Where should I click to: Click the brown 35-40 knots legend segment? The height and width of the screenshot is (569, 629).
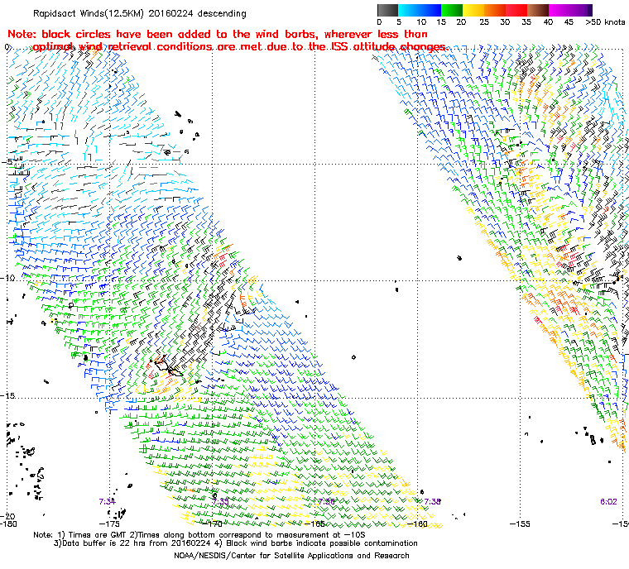point(538,10)
